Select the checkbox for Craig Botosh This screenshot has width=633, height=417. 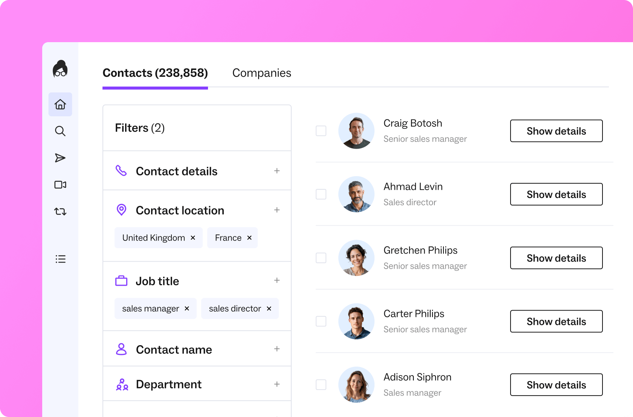321,131
